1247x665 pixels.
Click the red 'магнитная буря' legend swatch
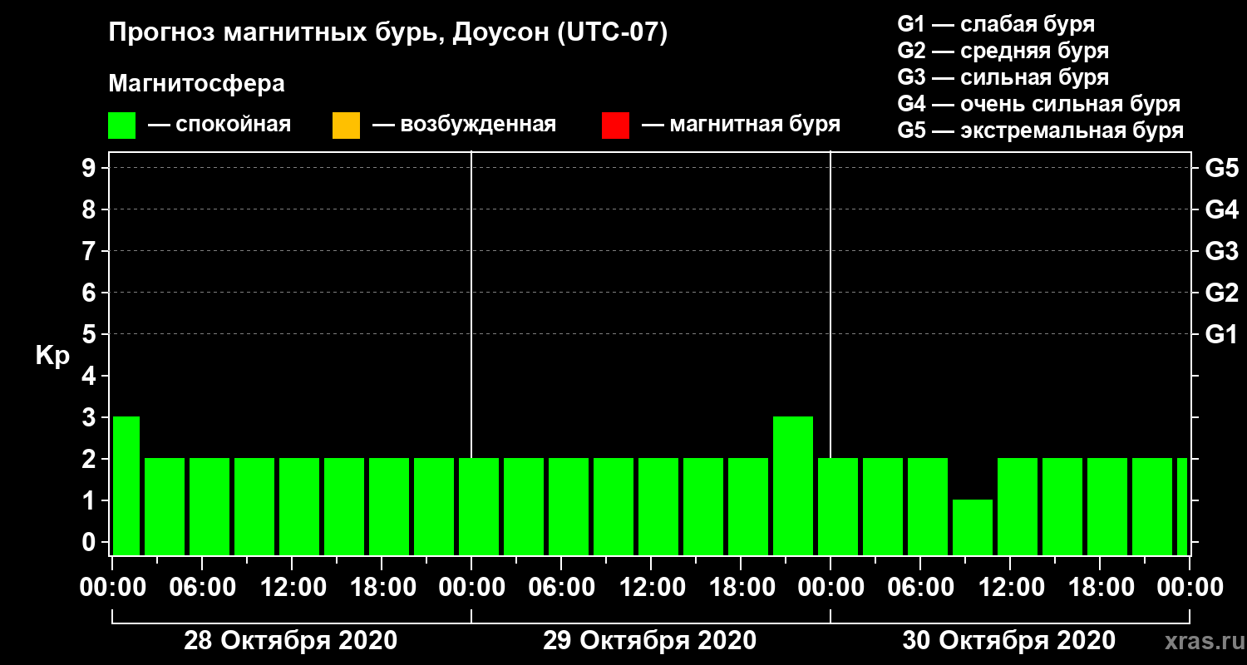pyautogui.click(x=615, y=126)
